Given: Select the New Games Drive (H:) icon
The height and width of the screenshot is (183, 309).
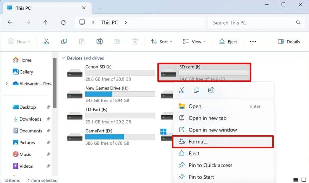Looking at the screenshot, I should [75, 94].
